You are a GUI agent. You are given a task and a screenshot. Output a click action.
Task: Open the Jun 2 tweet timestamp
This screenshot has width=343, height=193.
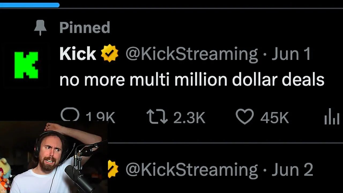292,169
